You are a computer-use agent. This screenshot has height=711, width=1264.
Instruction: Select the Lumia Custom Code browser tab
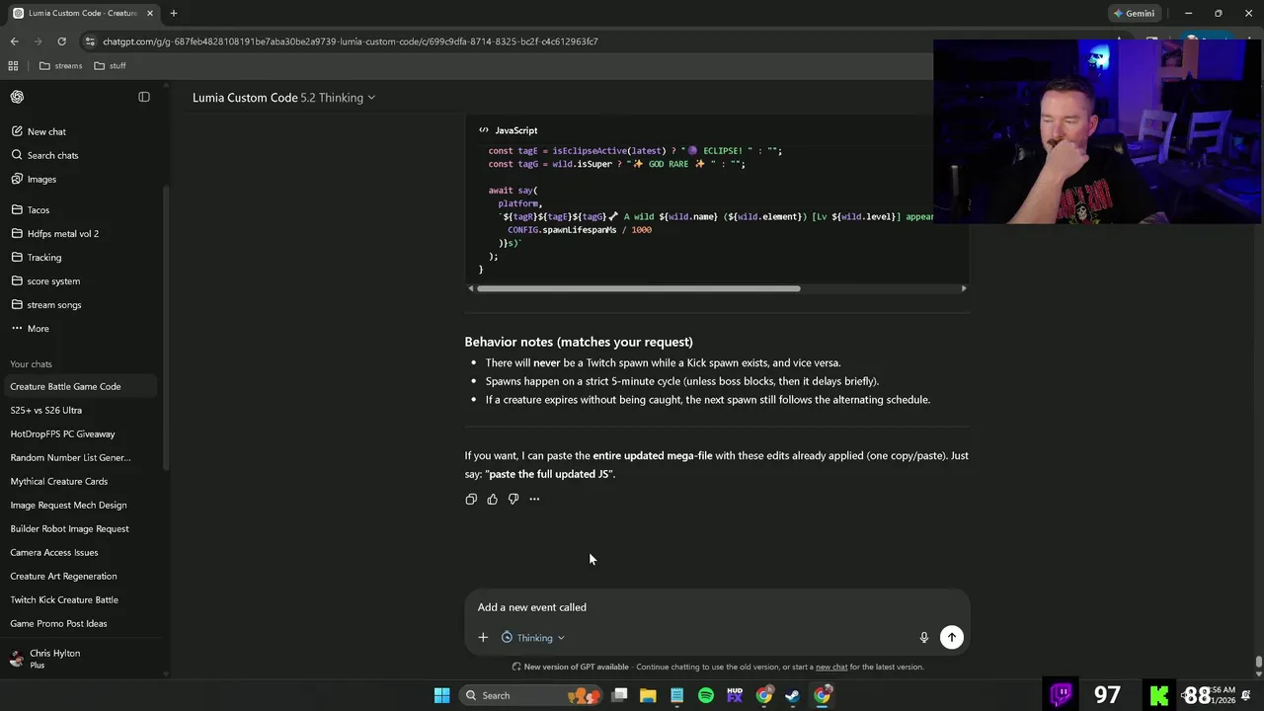(82, 13)
